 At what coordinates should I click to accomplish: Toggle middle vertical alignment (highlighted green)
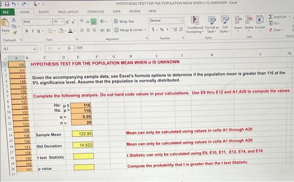(x=94, y=21)
